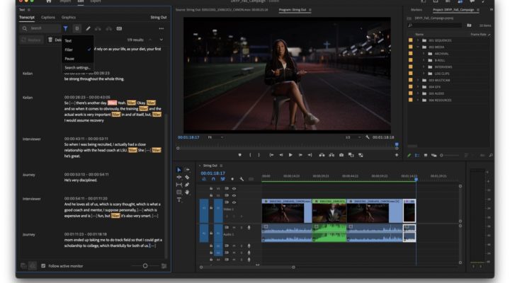Click the Extract button in Program monitor

[331, 156]
